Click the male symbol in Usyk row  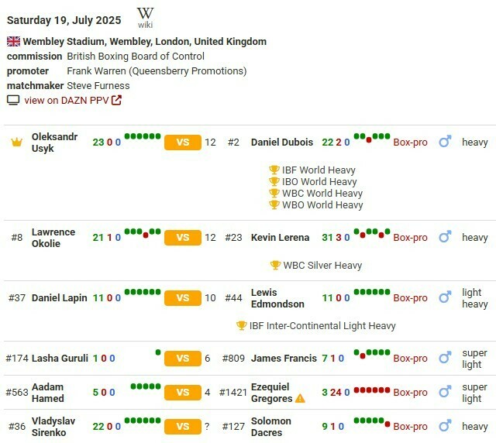click(x=445, y=143)
